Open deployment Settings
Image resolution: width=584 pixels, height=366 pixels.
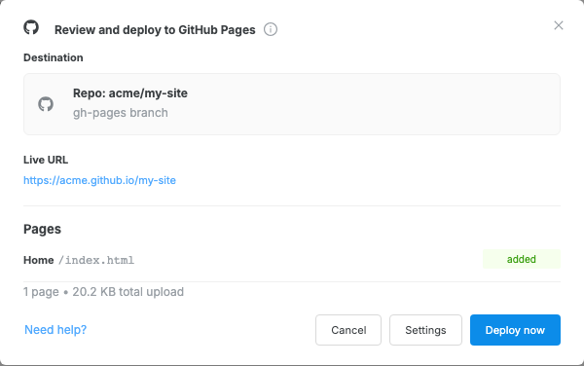pyautogui.click(x=425, y=330)
